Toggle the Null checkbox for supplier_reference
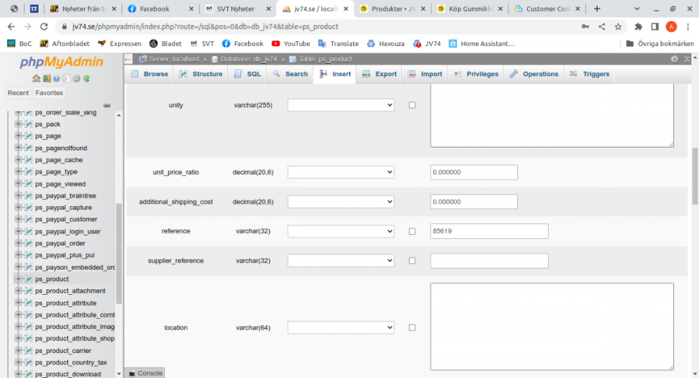The width and height of the screenshot is (699, 378). 412,261
